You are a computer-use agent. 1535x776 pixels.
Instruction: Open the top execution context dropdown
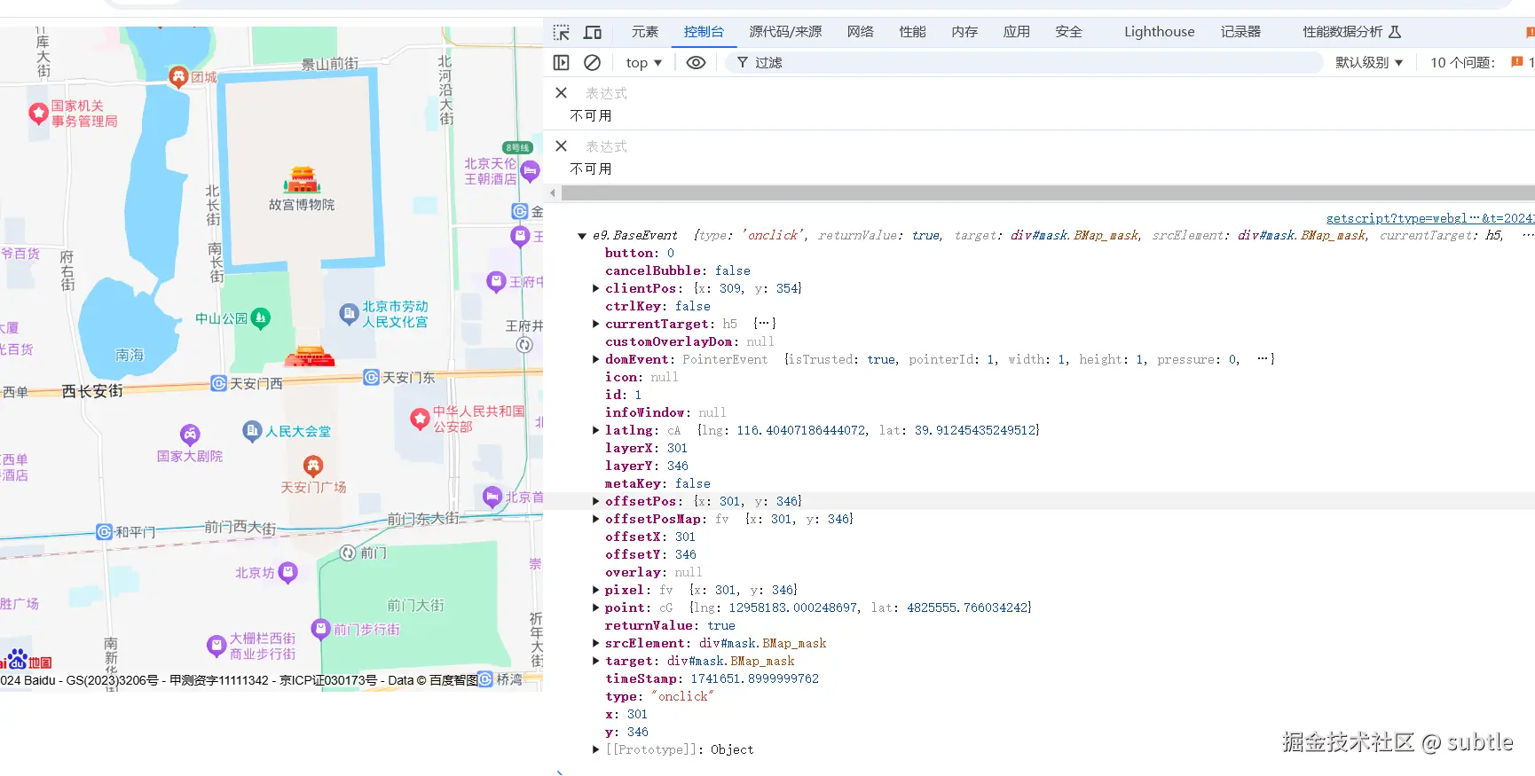tap(643, 63)
